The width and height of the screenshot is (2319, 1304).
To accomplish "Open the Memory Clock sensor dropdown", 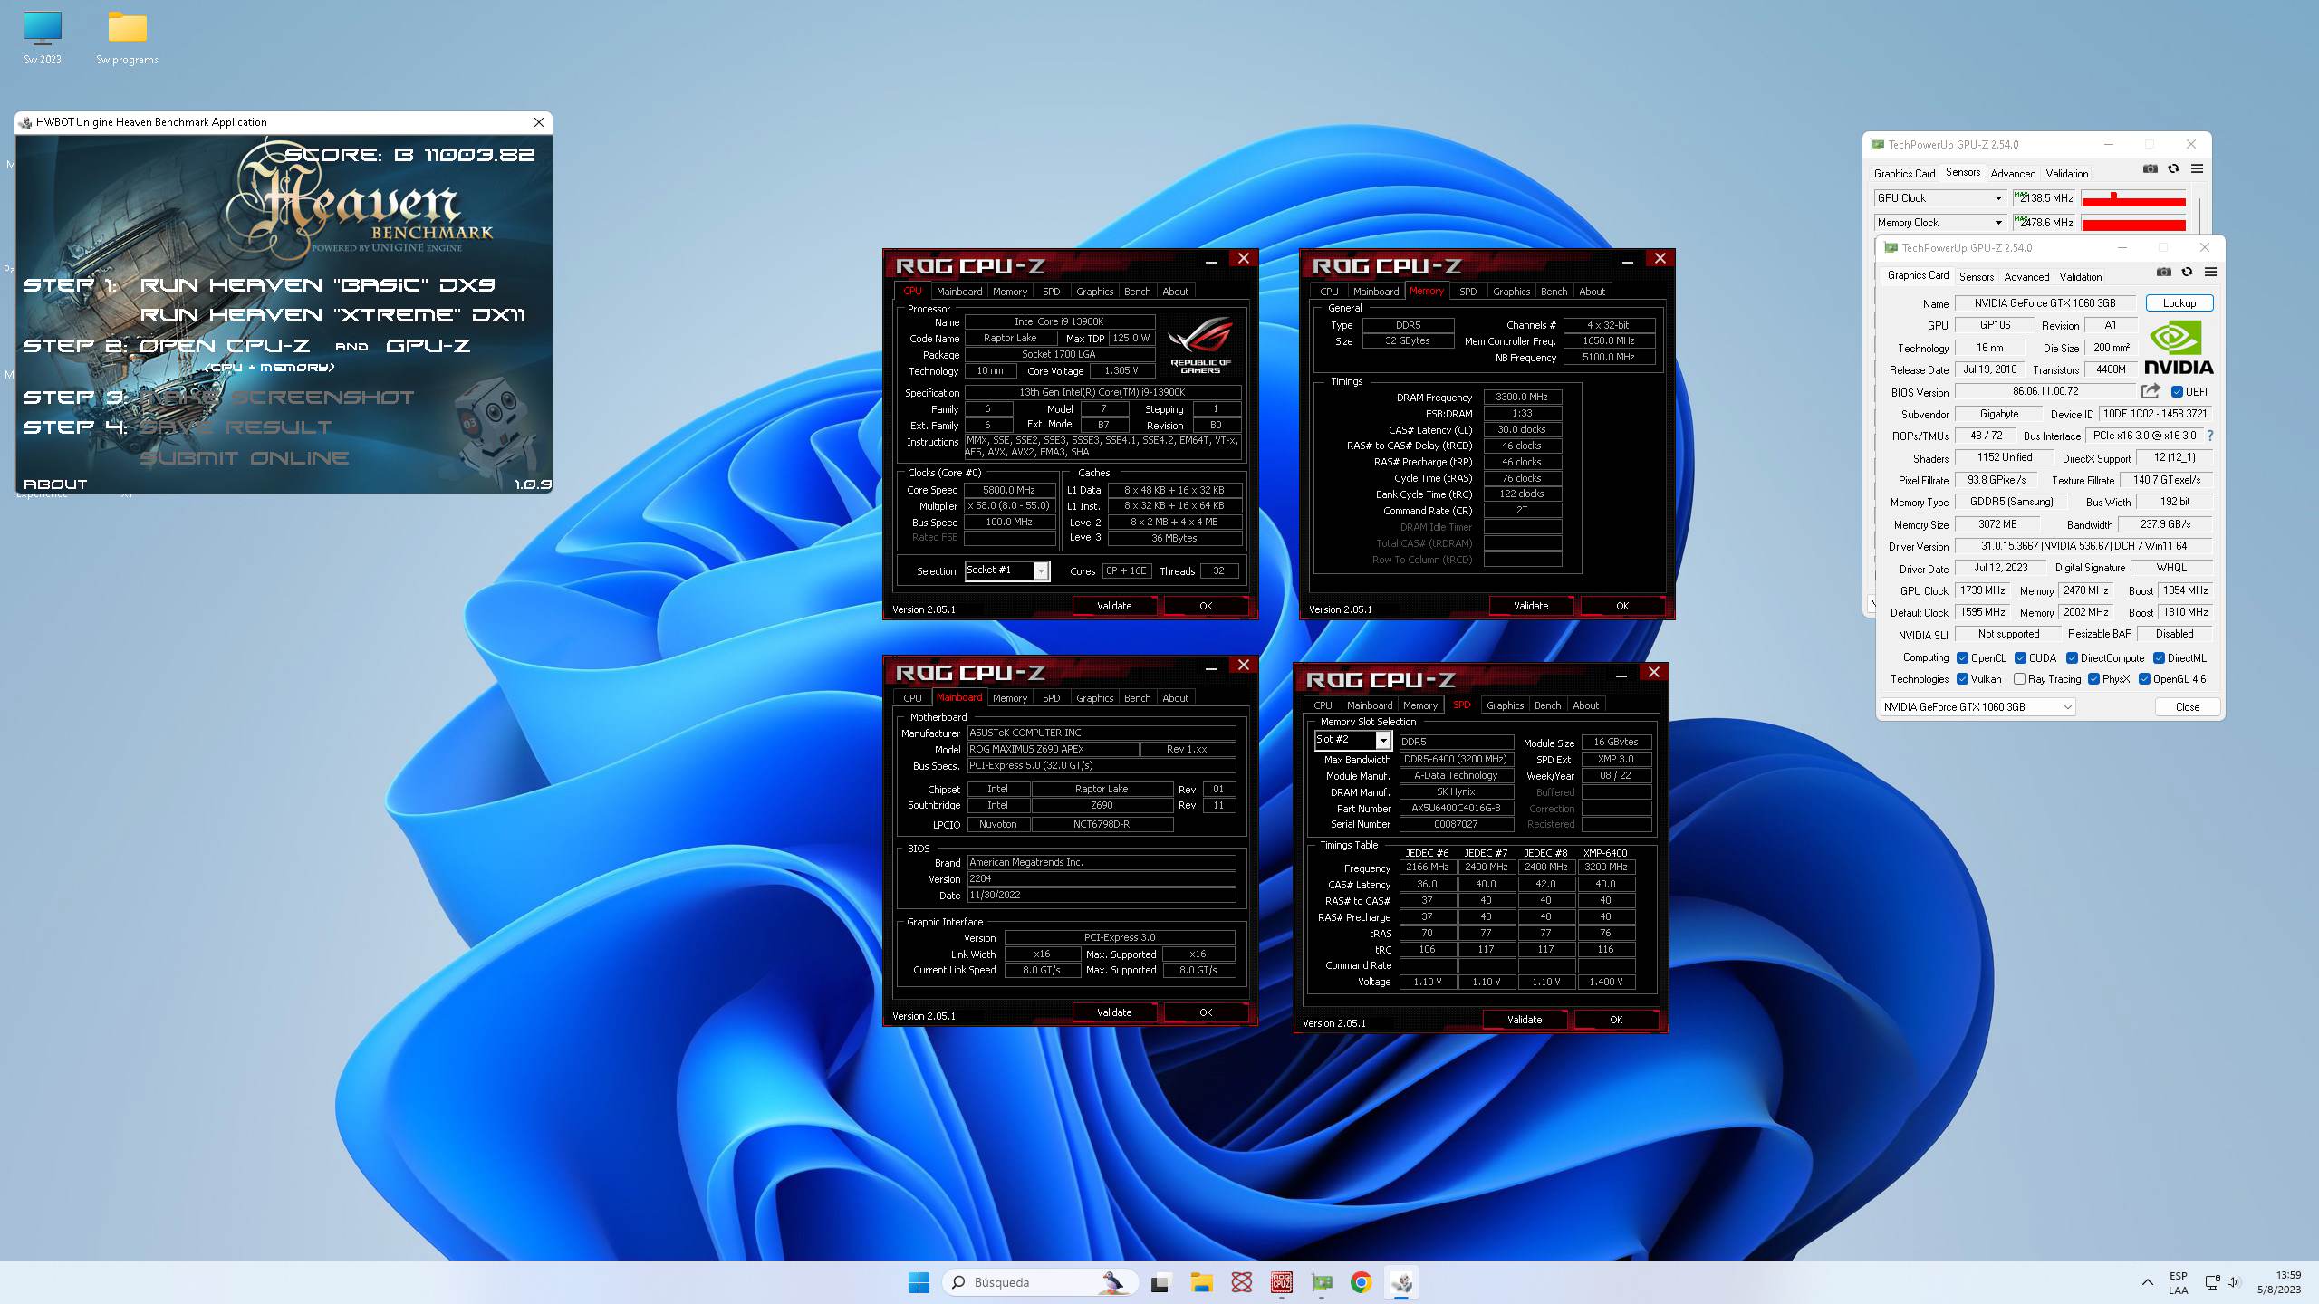I will click(1997, 223).
